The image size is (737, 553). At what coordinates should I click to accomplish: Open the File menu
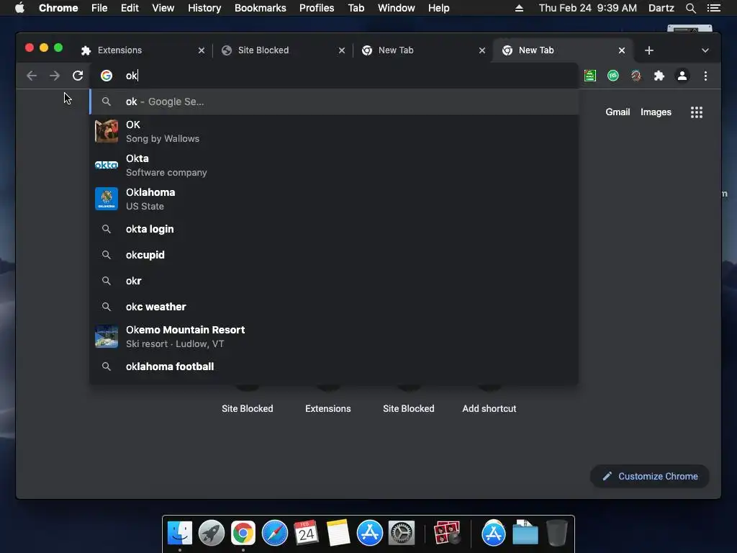coord(99,8)
